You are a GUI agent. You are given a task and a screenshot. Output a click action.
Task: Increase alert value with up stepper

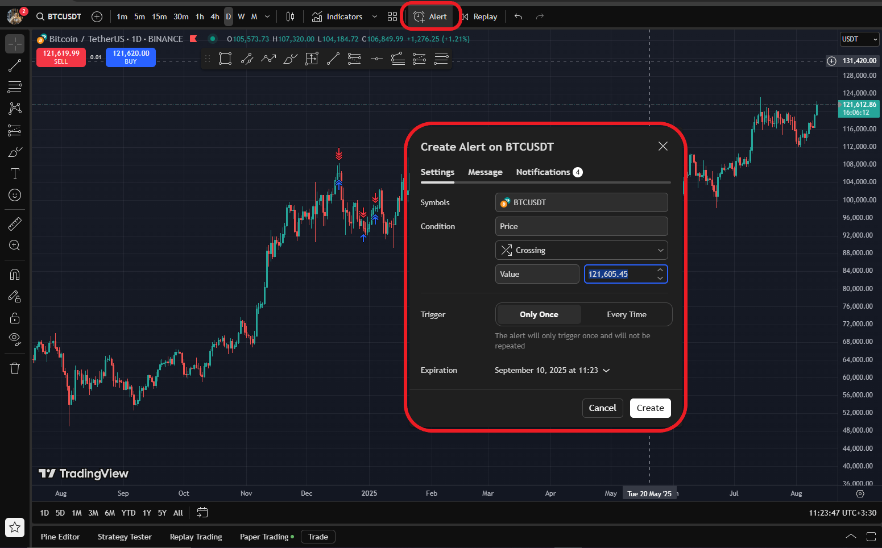pyautogui.click(x=660, y=270)
